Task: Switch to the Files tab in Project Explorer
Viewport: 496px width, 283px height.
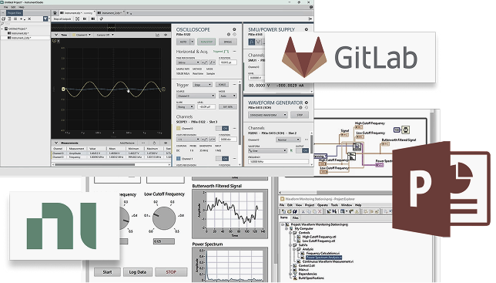Action: (296, 217)
